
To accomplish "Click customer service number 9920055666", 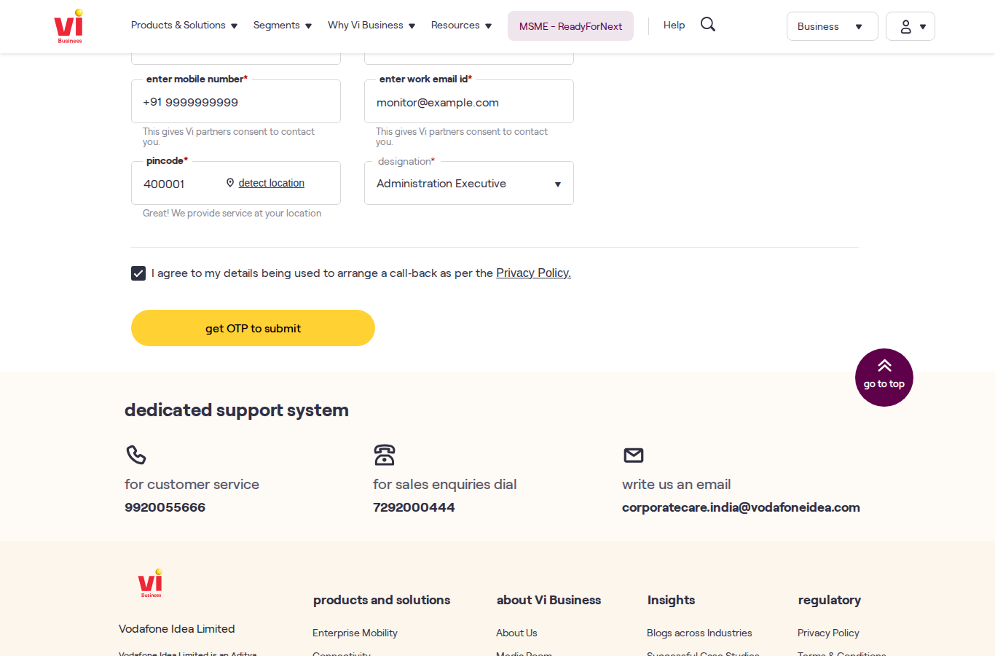I will coord(165,507).
